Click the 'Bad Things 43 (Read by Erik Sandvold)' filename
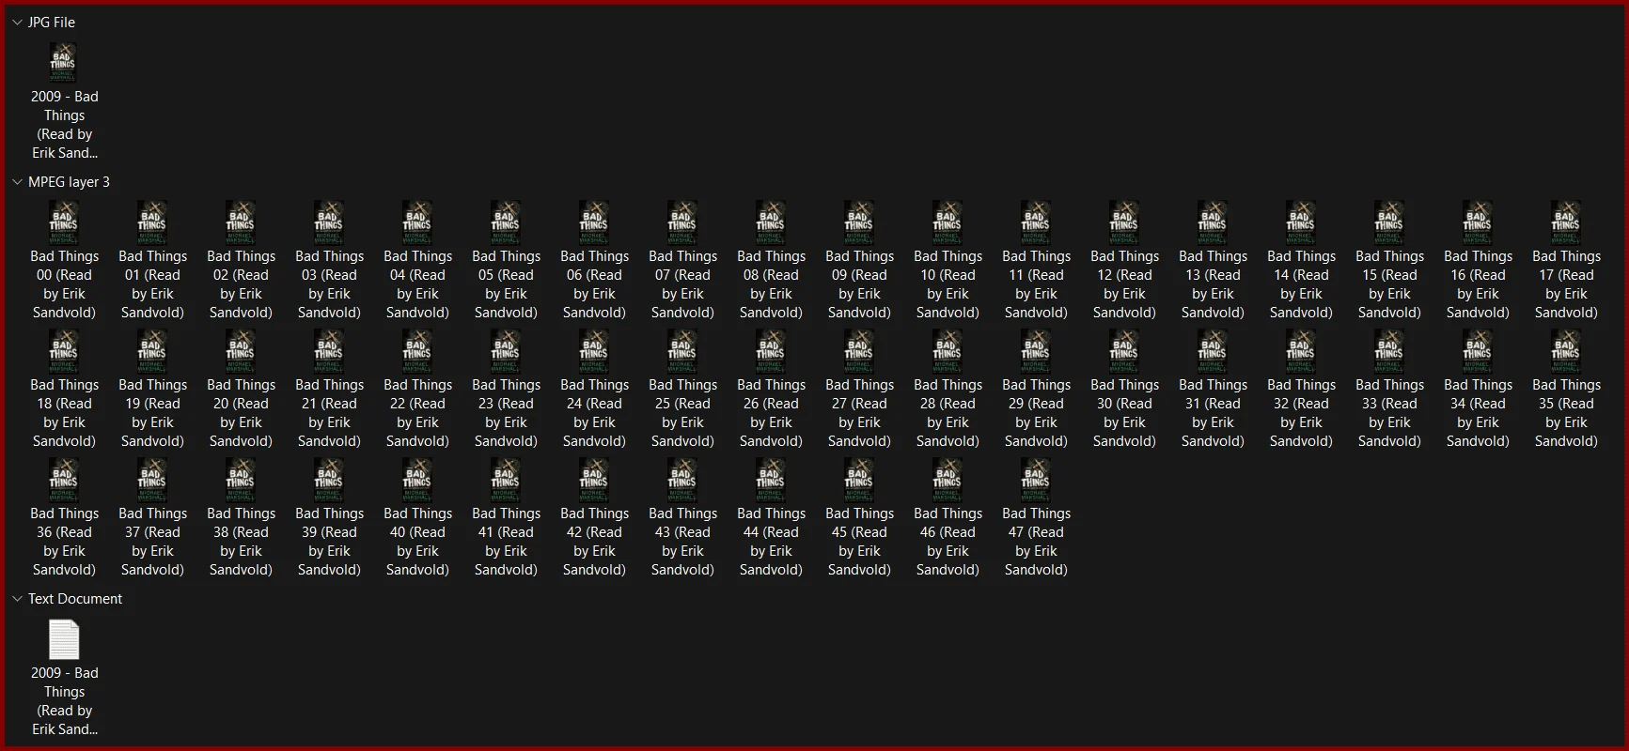 pyautogui.click(x=682, y=542)
